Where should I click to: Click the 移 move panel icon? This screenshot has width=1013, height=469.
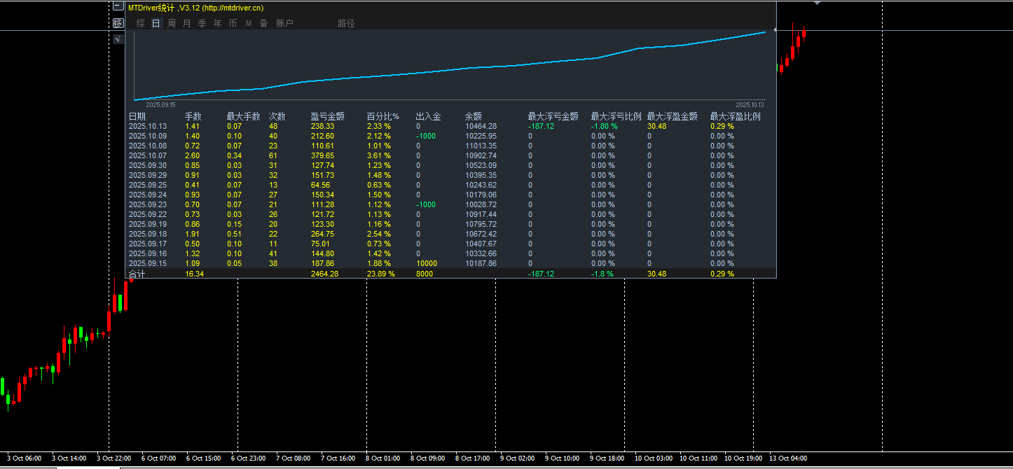tap(118, 23)
